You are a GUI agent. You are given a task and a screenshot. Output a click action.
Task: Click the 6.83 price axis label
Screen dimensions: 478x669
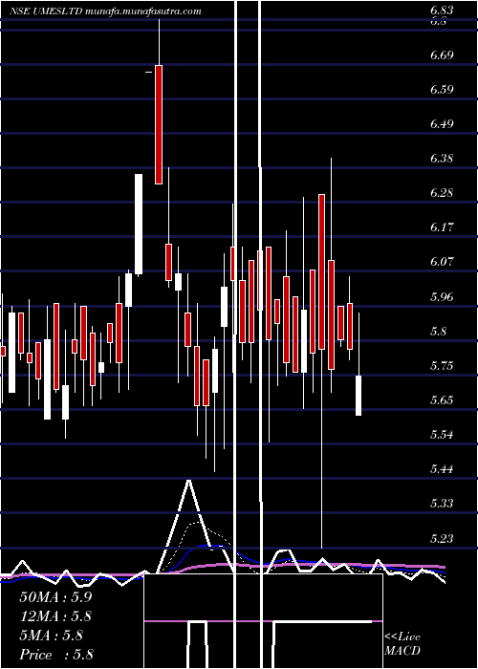[442, 11]
